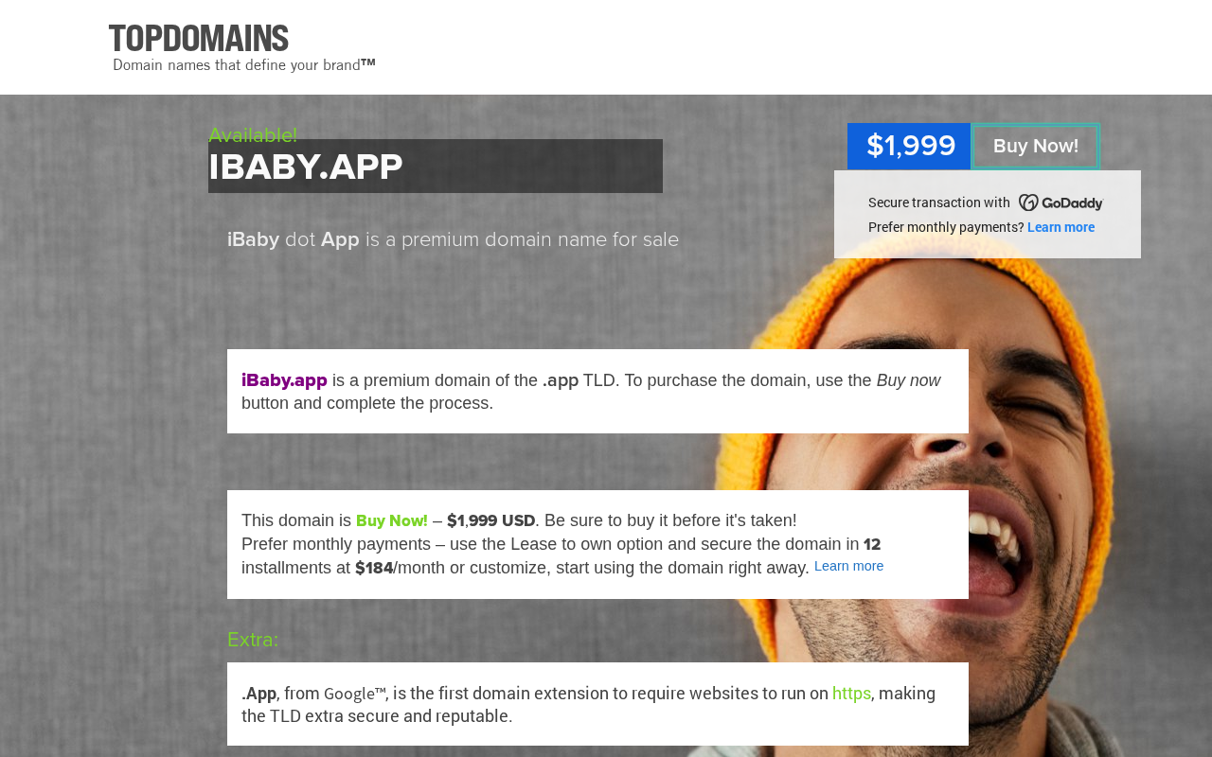Viewport: 1212px width, 757px height.
Task: Click the green Buy Now! text link
Action: (391, 520)
